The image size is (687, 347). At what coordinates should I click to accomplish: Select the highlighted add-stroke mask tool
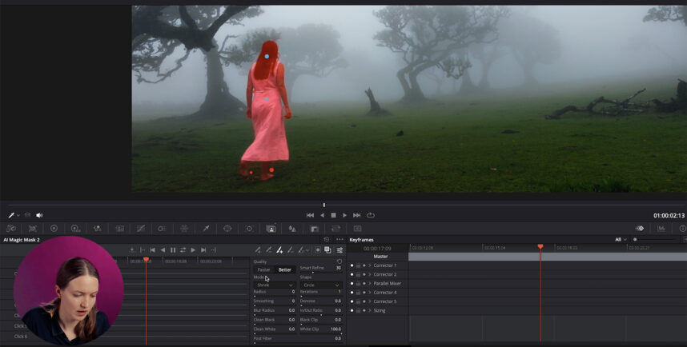279,250
